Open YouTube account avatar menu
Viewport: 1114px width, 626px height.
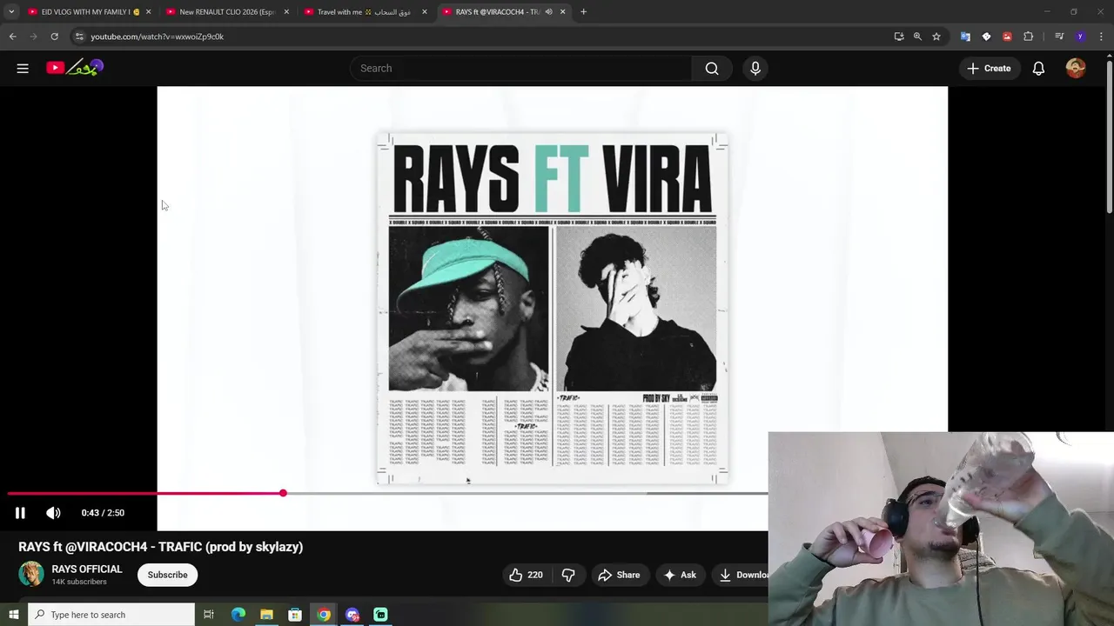[1076, 68]
